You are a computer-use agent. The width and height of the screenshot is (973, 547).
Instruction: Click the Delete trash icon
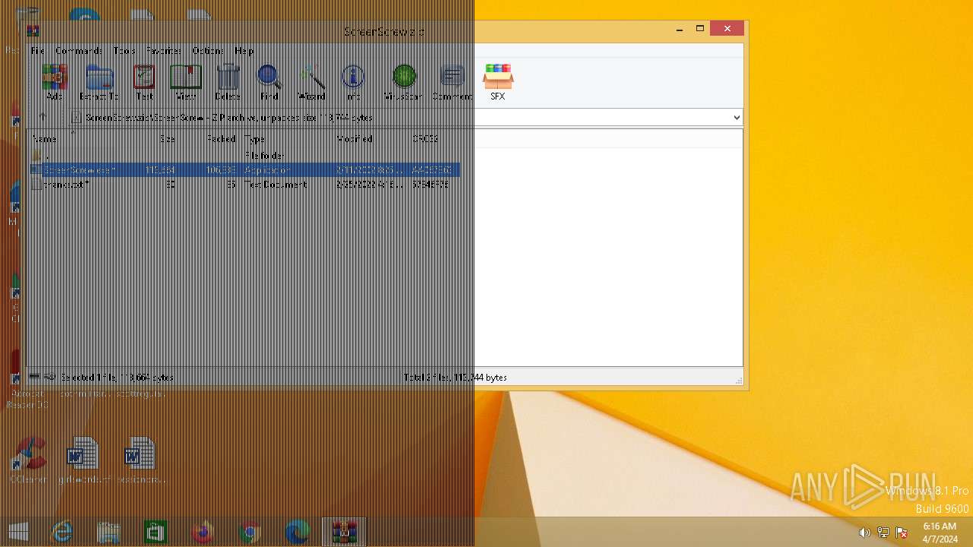(x=227, y=82)
